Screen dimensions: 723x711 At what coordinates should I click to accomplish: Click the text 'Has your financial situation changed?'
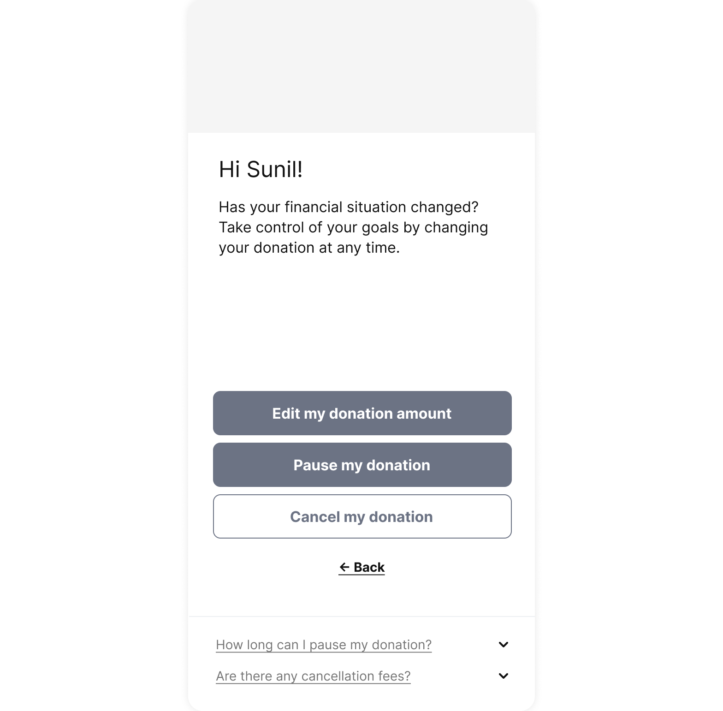349,207
